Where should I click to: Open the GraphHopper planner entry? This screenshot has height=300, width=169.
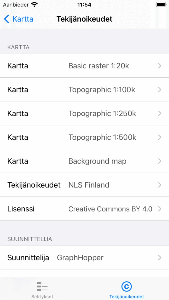80,257
